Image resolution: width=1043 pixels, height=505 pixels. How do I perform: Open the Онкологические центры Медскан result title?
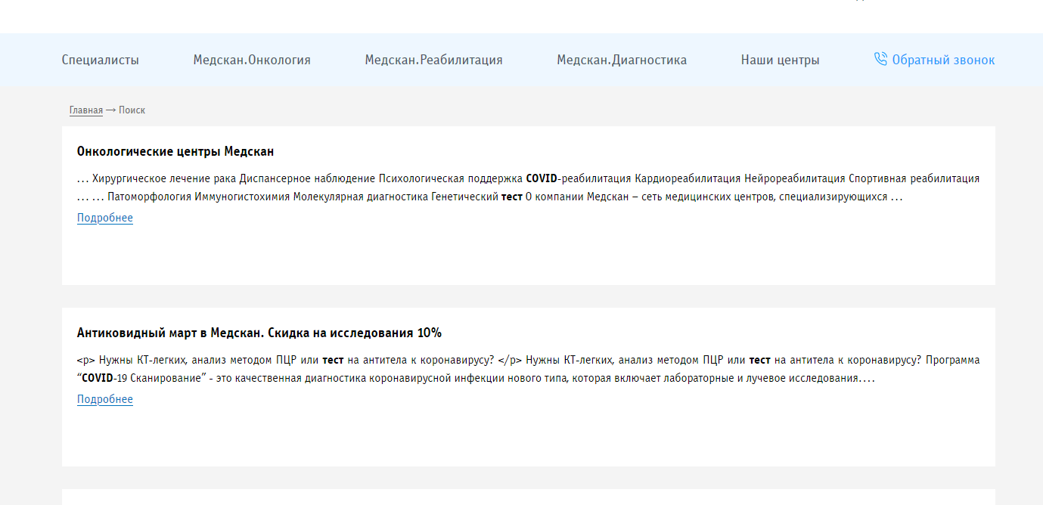175,151
